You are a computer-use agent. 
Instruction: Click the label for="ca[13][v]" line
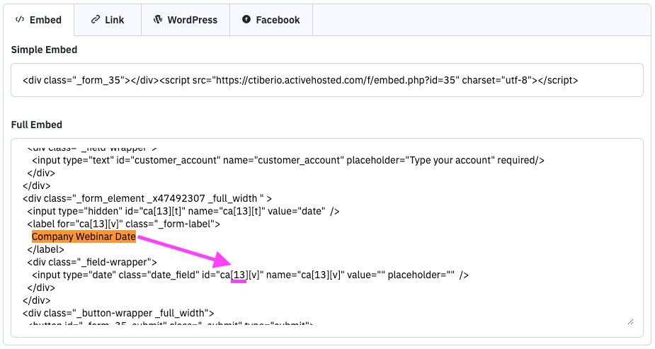124,224
